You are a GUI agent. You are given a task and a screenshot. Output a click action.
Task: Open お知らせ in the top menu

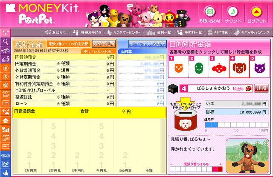click(55, 32)
